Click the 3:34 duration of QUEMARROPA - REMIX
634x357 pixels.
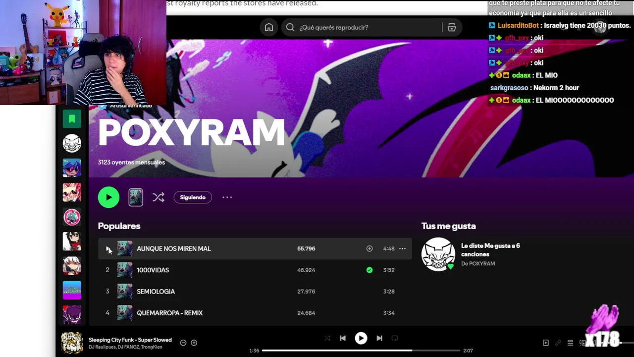coord(389,313)
